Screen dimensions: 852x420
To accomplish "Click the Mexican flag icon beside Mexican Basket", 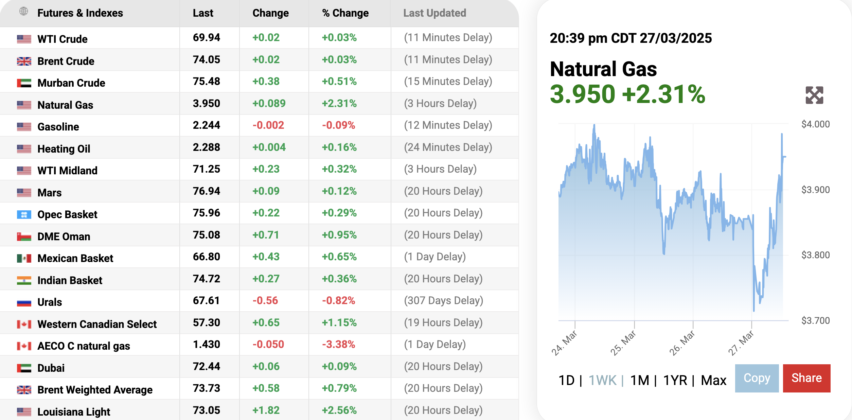I will [x=24, y=258].
